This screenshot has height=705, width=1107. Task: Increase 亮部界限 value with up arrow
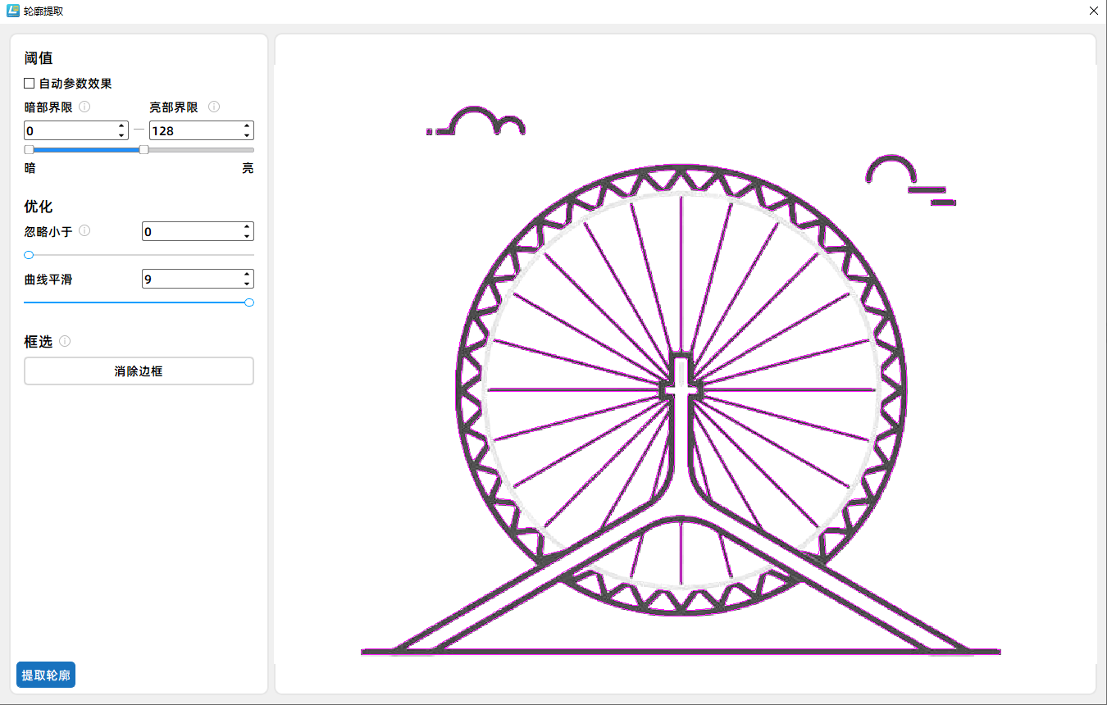pyautogui.click(x=247, y=126)
